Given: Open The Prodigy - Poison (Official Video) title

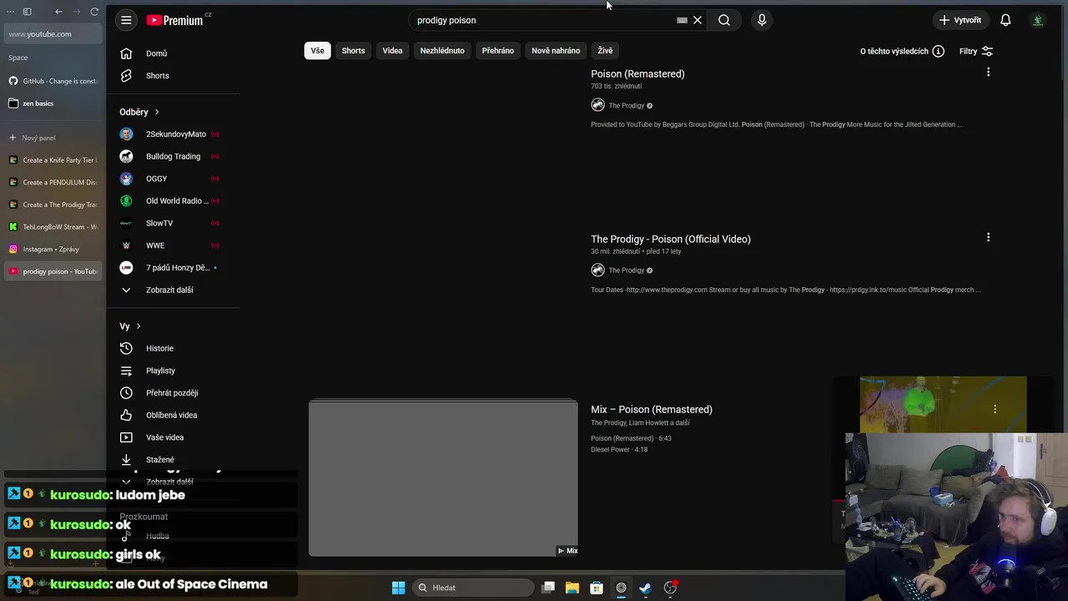Looking at the screenshot, I should (671, 239).
